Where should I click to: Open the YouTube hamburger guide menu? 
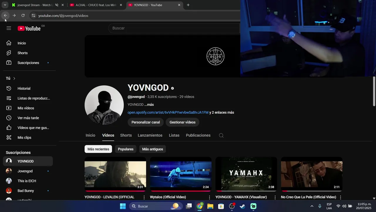point(9,28)
